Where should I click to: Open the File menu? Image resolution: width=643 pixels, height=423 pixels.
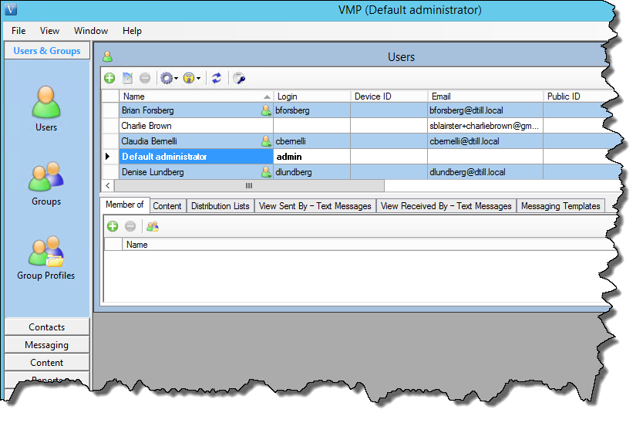coord(19,31)
